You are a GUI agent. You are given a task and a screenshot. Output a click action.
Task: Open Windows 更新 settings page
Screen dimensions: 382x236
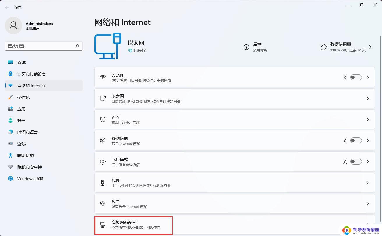30,179
